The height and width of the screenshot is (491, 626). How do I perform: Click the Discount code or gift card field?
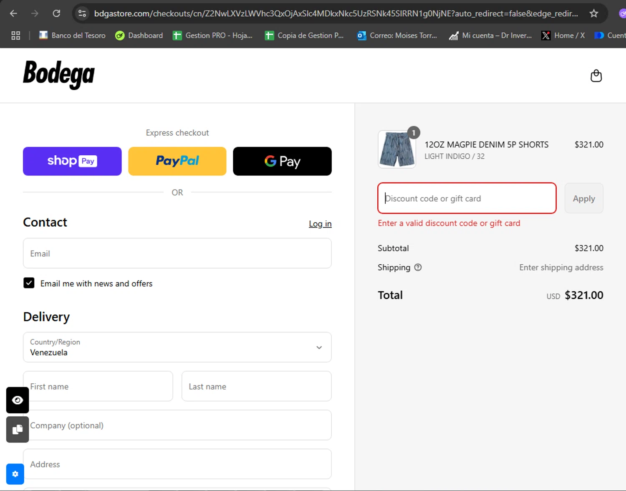[x=467, y=198]
